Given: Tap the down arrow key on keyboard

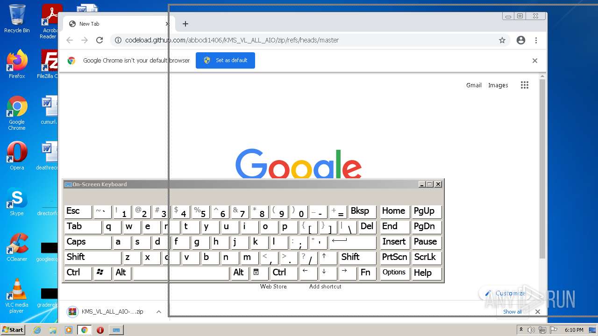Looking at the screenshot, I should pyautogui.click(x=328, y=273).
